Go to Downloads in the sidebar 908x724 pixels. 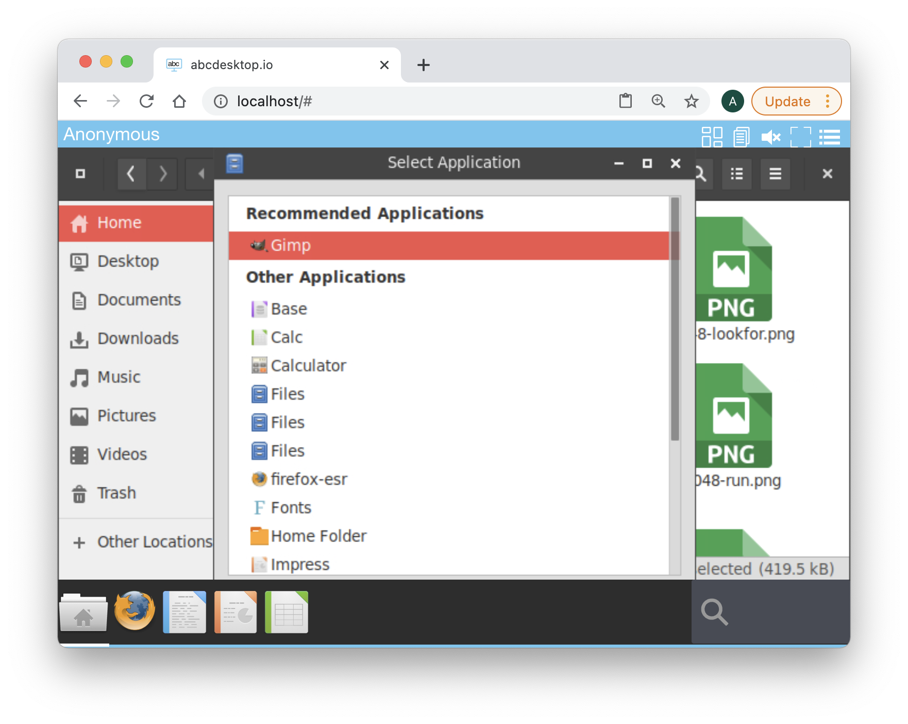coord(136,339)
